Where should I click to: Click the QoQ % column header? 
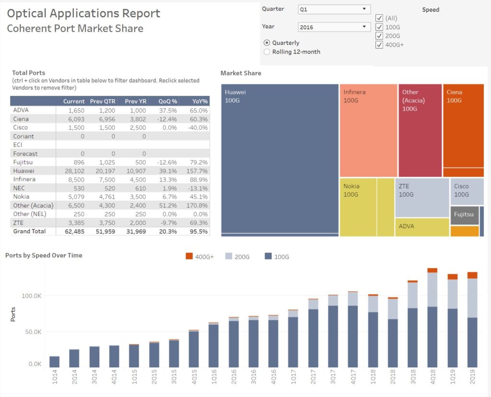[168, 101]
